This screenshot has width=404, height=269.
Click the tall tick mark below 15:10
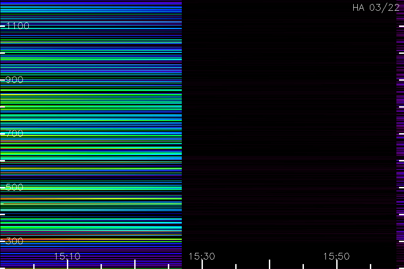(67, 265)
